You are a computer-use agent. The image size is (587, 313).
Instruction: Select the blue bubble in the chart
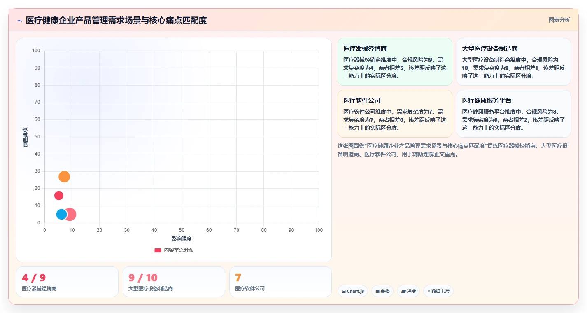coord(61,214)
